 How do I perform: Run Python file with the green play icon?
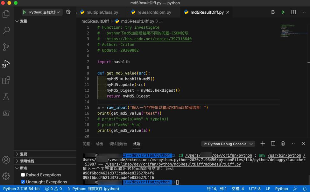point(283,12)
